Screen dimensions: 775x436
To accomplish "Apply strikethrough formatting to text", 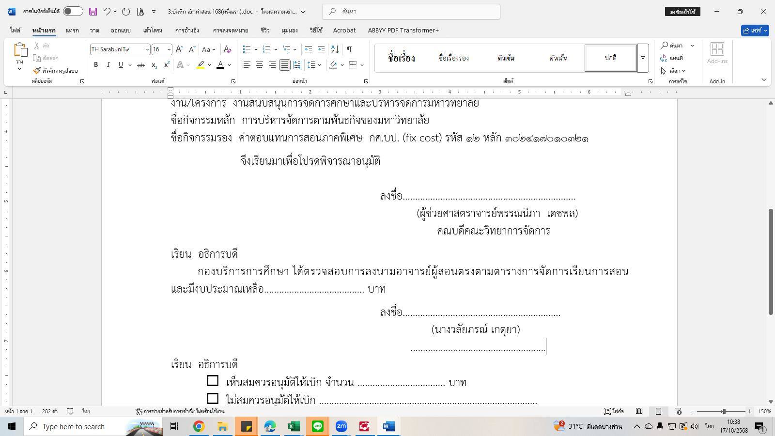I will (140, 65).
